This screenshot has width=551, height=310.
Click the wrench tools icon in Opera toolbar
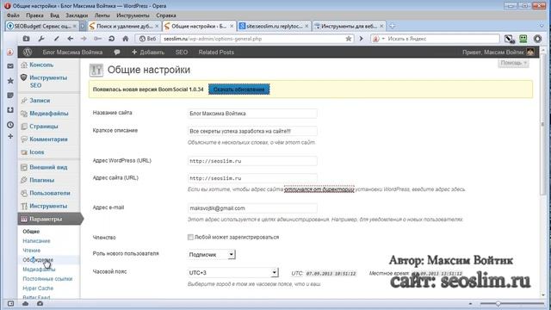point(41,39)
